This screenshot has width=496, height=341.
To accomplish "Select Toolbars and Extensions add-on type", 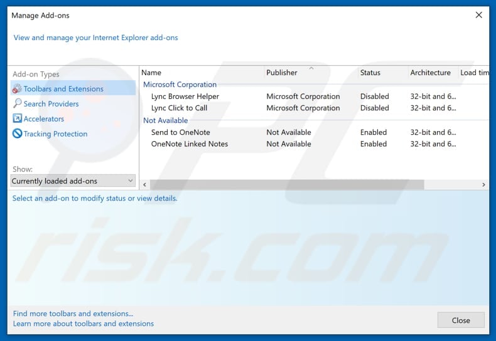I will [x=73, y=88].
